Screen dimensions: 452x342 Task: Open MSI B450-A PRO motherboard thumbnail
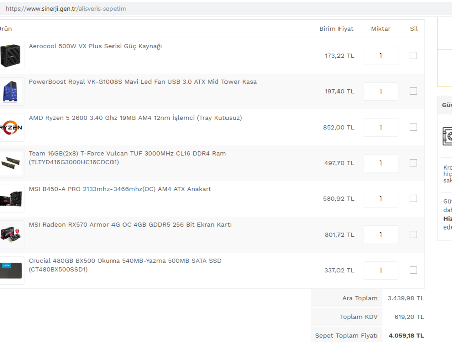click(11, 199)
